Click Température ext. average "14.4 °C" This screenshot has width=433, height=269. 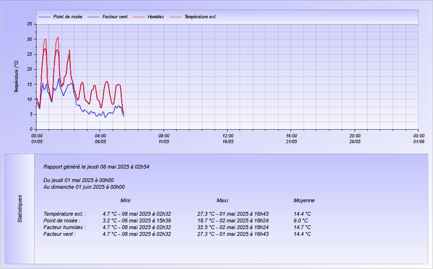(x=302, y=214)
